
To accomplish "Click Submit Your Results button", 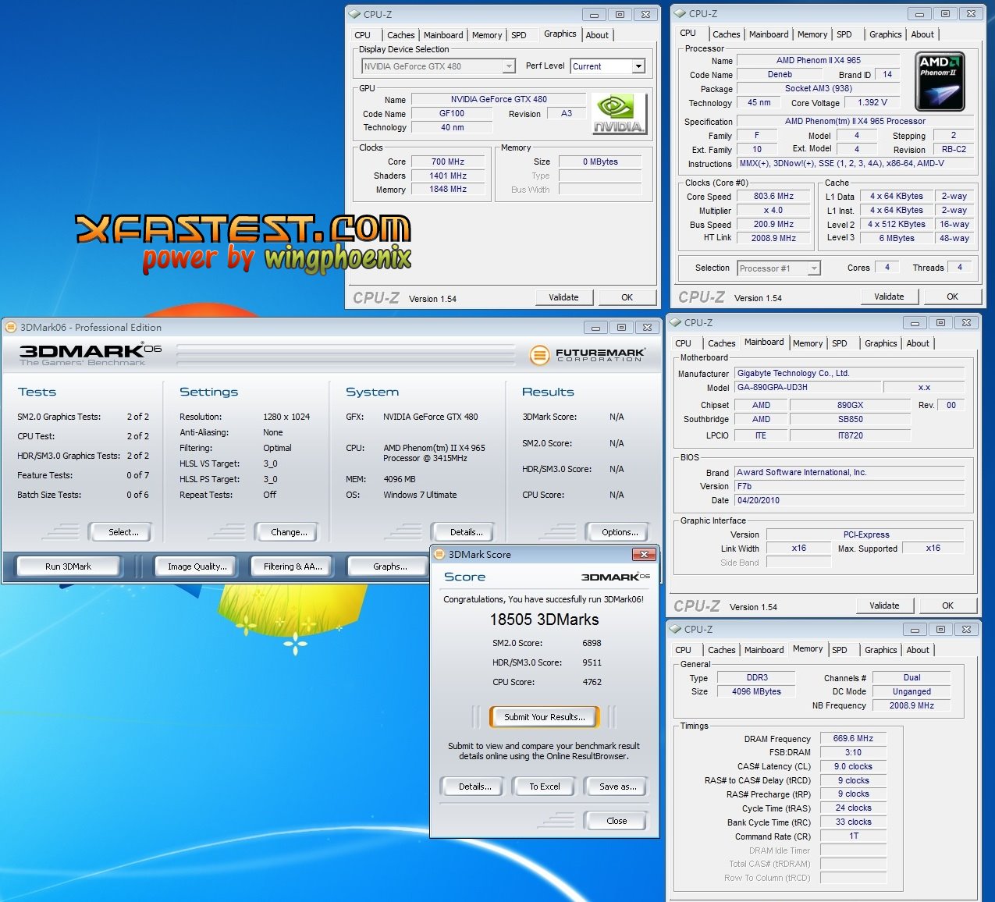I will [544, 717].
